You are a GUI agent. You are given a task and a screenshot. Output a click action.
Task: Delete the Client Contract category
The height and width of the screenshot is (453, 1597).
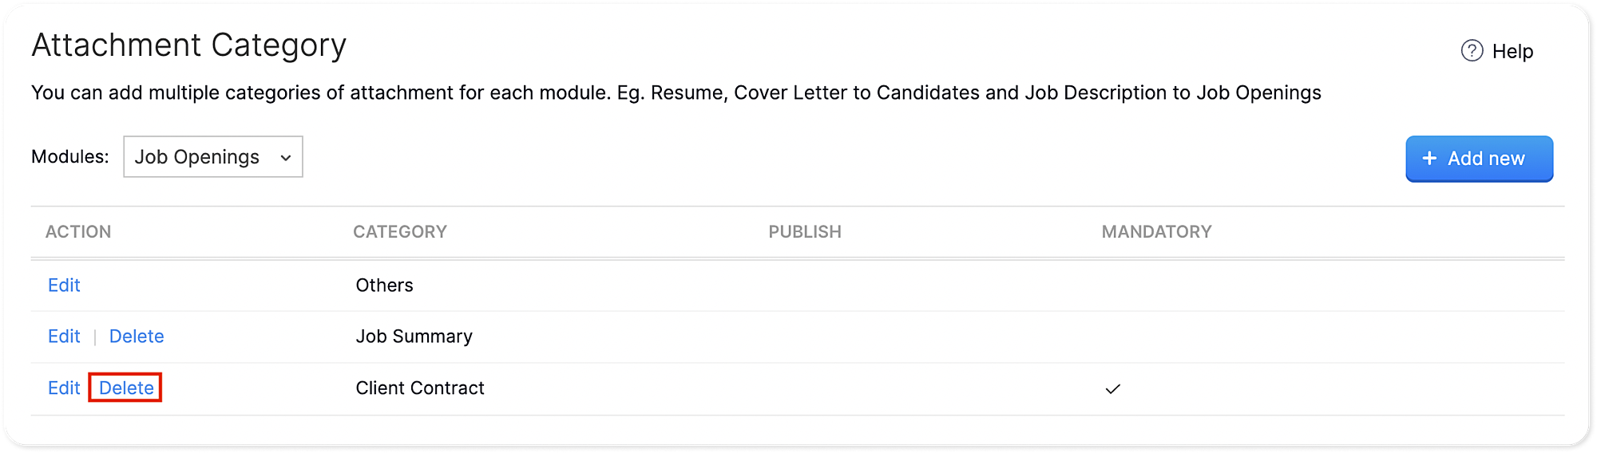(126, 388)
